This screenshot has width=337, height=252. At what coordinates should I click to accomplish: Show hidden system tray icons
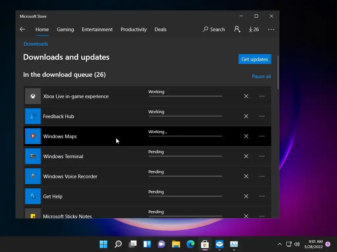(280, 244)
